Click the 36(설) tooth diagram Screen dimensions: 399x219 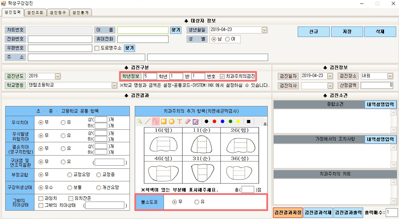pyautogui.click(x=240, y=173)
